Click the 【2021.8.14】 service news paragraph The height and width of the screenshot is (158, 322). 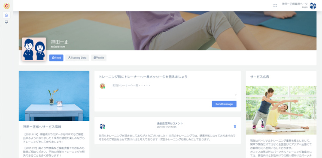54,138
